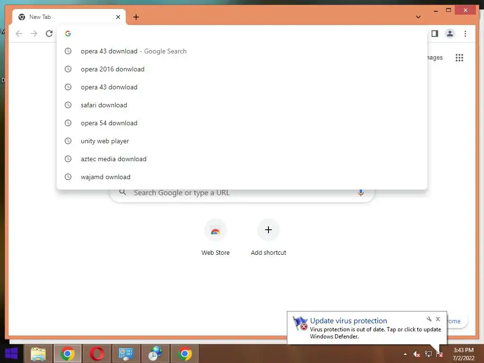Viewport: 484px width, 363px height.
Task: Close the virus protection notification
Action: [438, 319]
